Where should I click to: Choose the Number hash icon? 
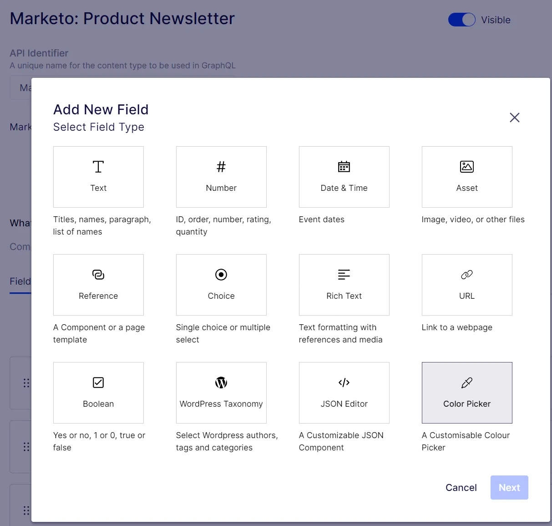[221, 167]
